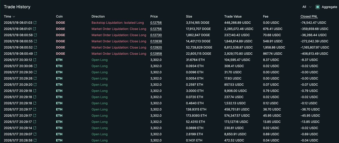Open explorer link for 08:01:03 DOGE trade
The image size is (339, 143).
[35, 23]
